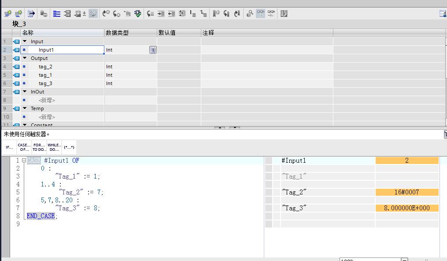
Task: Click the <新增> placeholder under Temp
Action: point(47,117)
